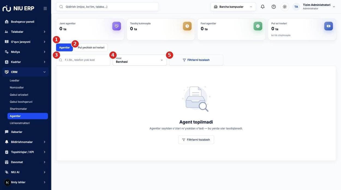Screen dimensions: 341x190
Task: Click the O'quv jarayoni book icon
Action: point(7,42)
